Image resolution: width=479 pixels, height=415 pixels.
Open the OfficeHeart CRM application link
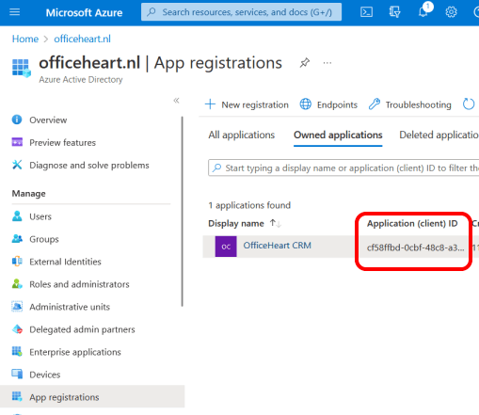click(278, 246)
